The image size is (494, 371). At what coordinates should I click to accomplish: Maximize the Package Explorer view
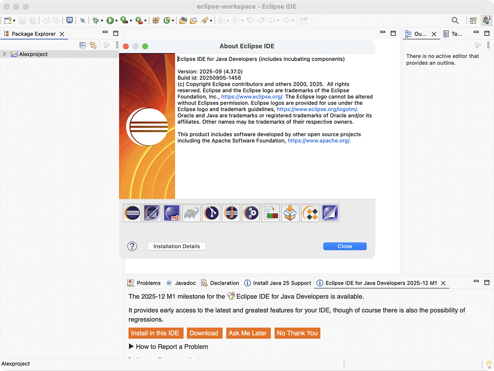[116, 34]
